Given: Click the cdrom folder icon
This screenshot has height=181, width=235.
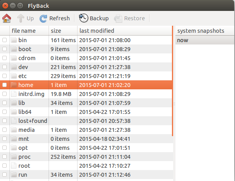Looking at the screenshot, I should pyautogui.click(x=14, y=58).
